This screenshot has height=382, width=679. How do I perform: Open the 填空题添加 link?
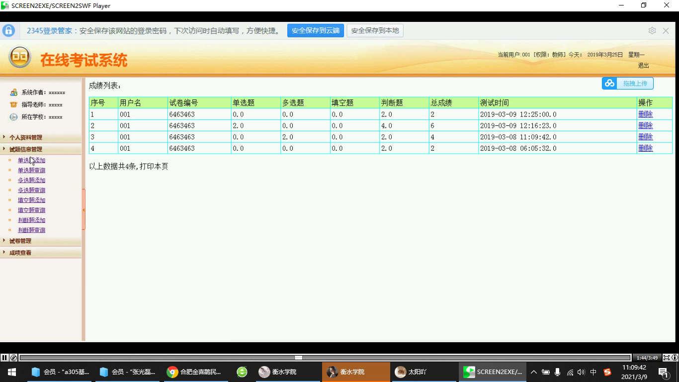(31, 200)
